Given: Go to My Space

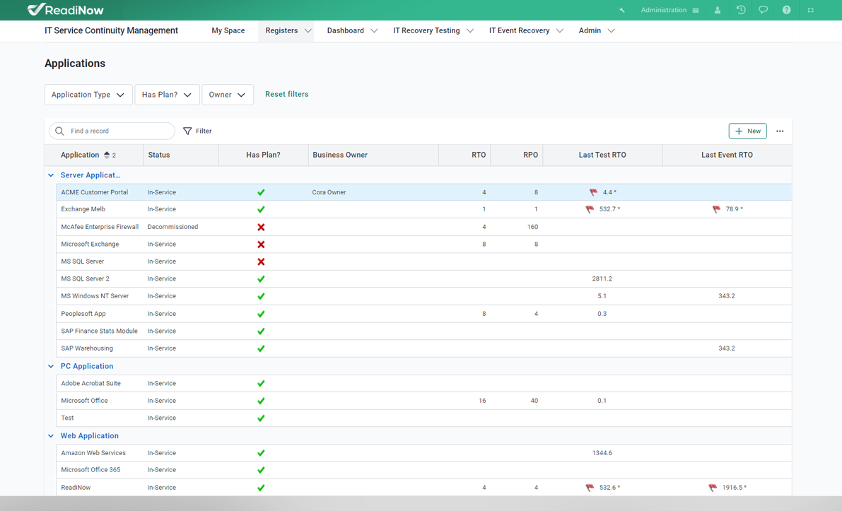Looking at the screenshot, I should [x=228, y=30].
